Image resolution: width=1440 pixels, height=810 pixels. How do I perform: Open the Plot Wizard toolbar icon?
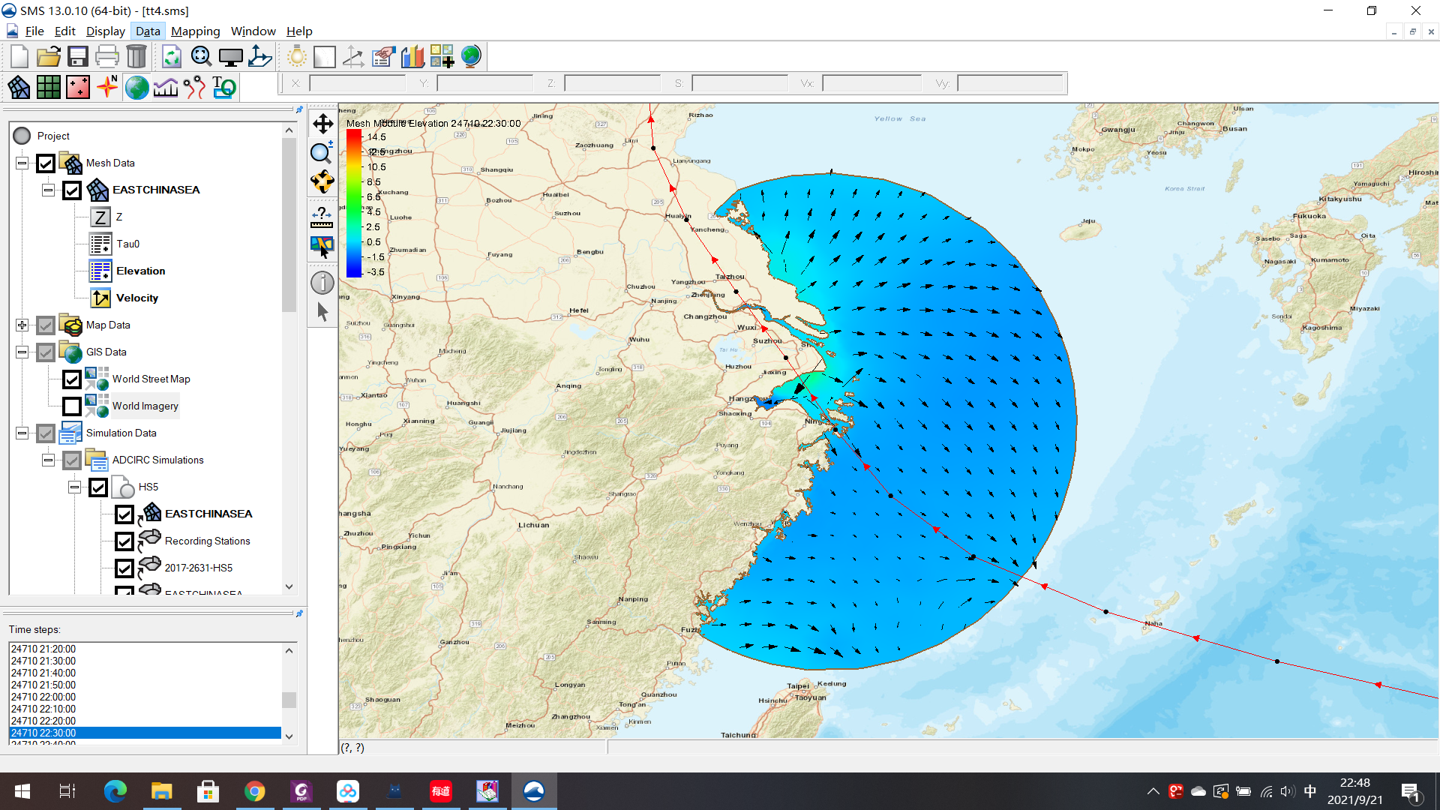(x=412, y=57)
